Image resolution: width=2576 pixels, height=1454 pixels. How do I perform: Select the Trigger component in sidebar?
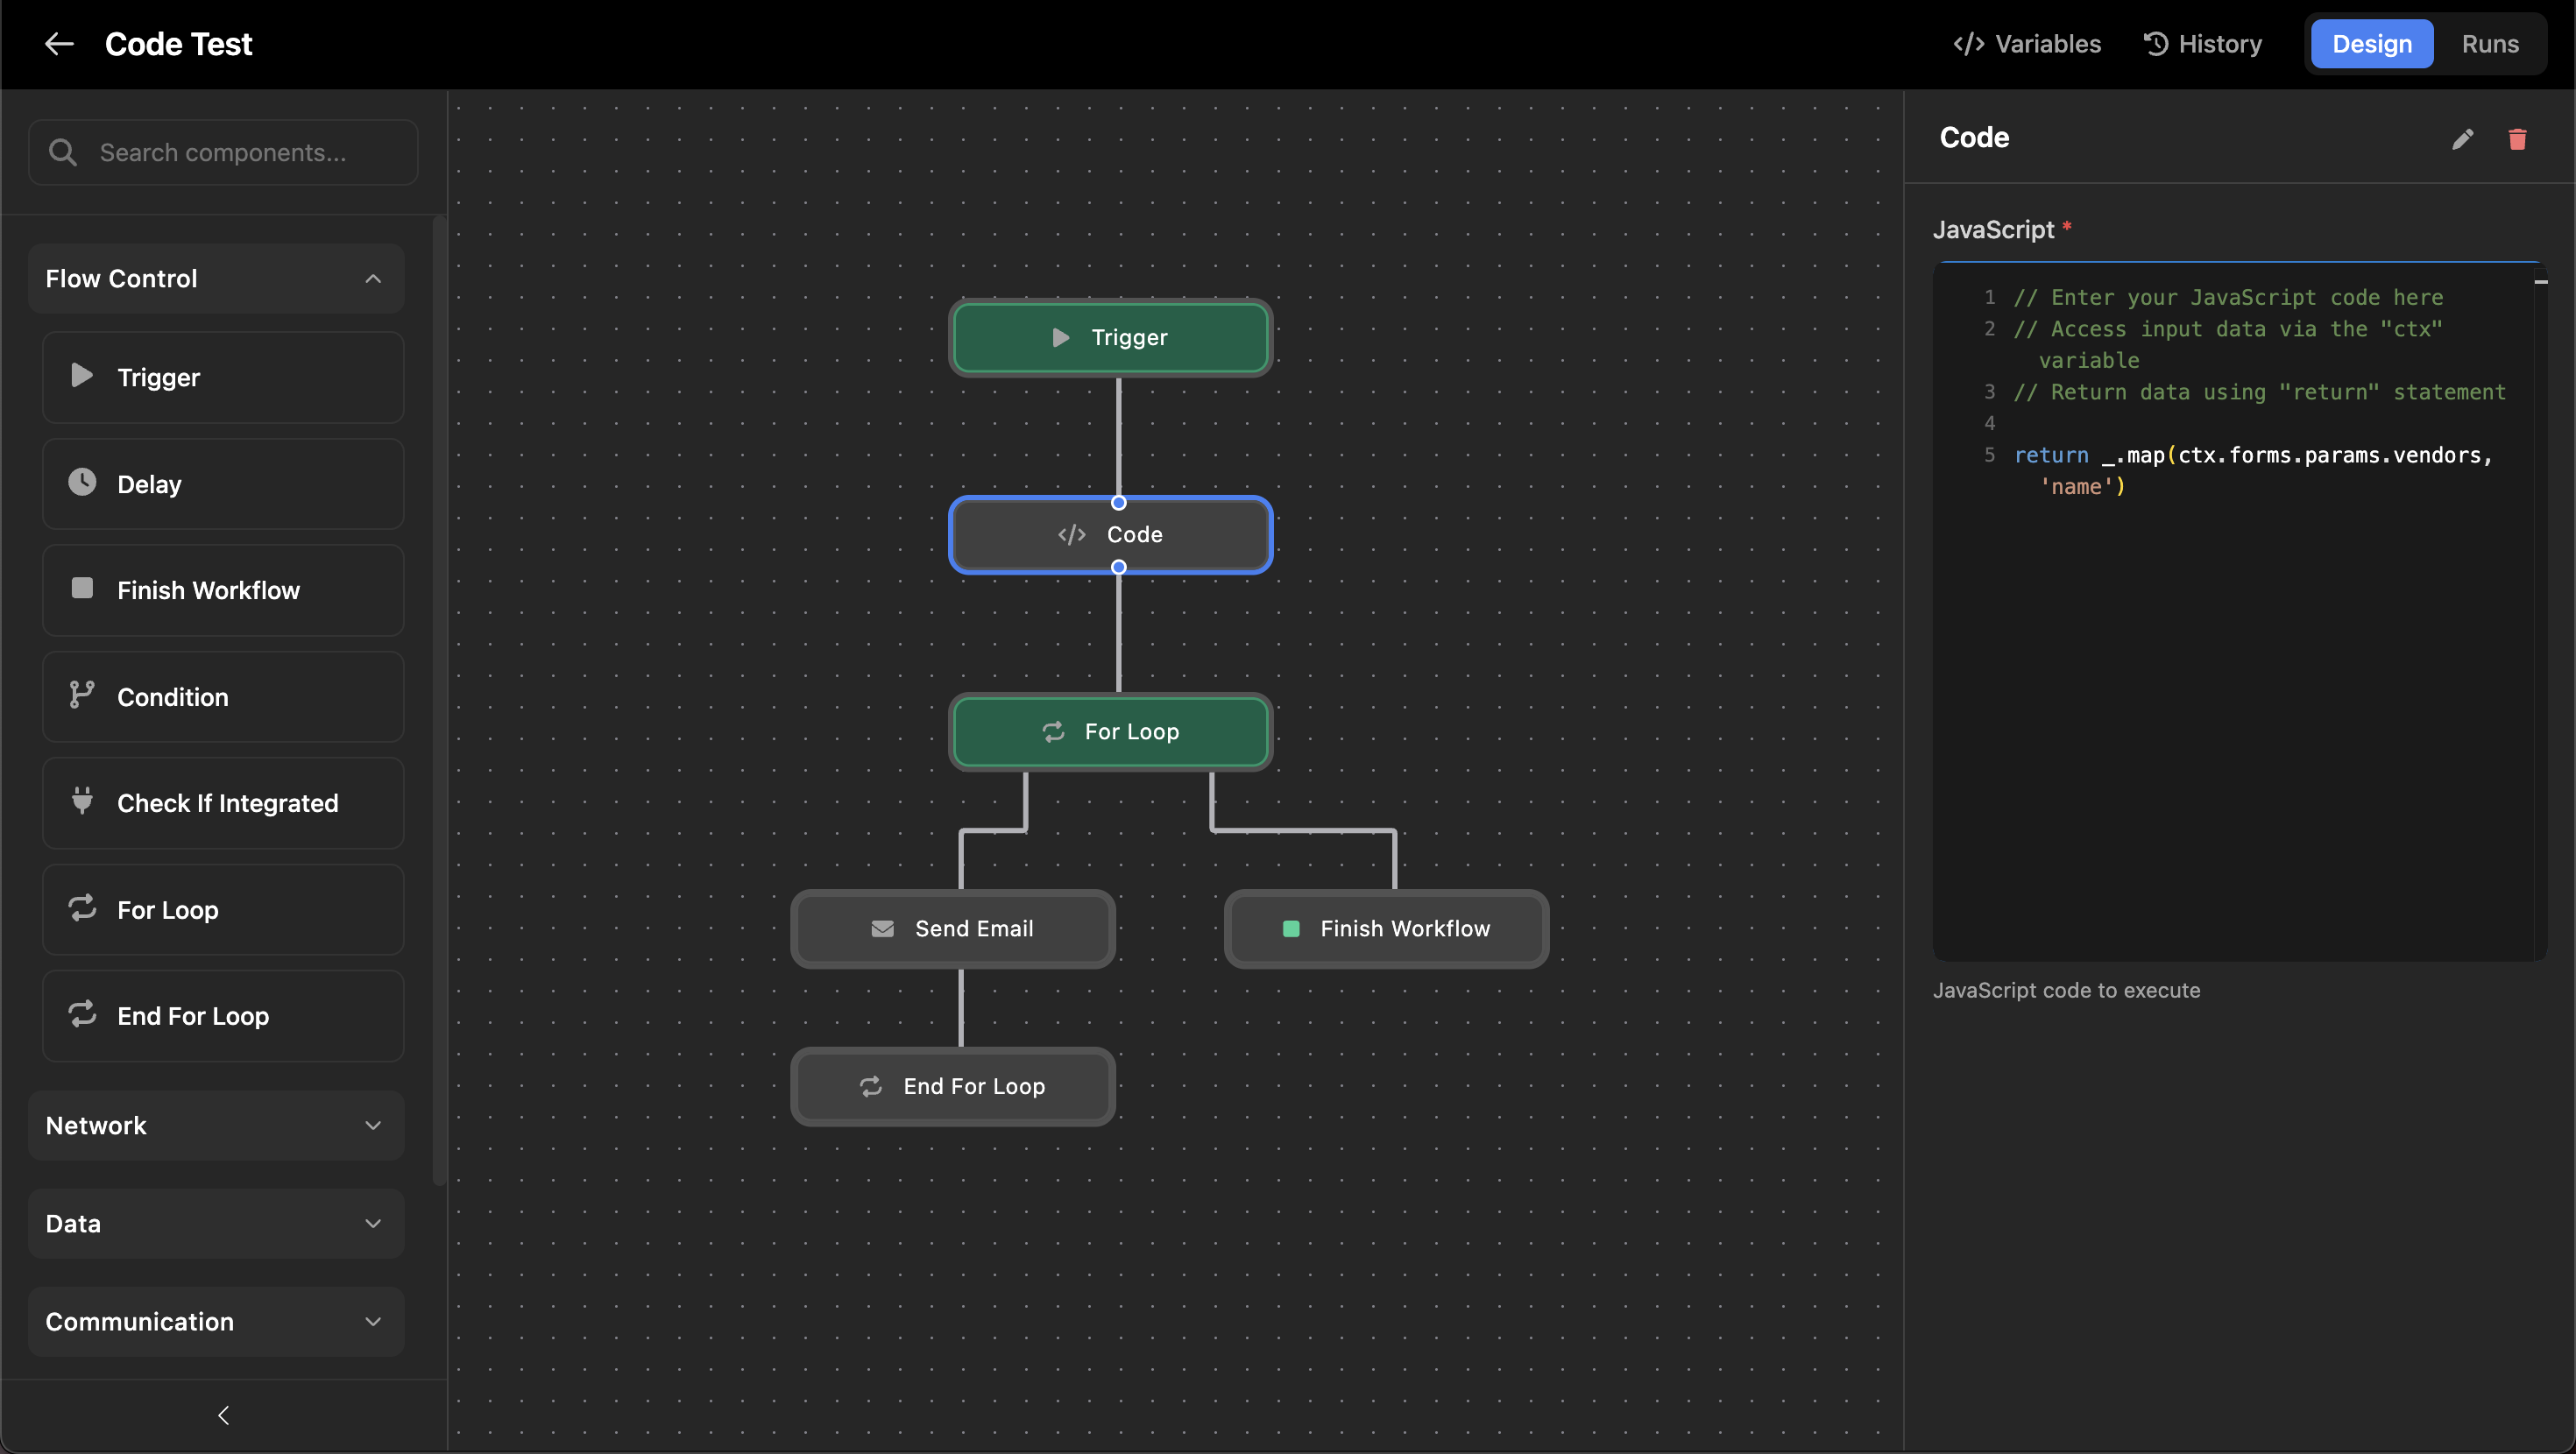click(223, 377)
